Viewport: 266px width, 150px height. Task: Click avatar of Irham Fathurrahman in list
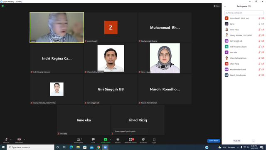[x=227, y=58]
